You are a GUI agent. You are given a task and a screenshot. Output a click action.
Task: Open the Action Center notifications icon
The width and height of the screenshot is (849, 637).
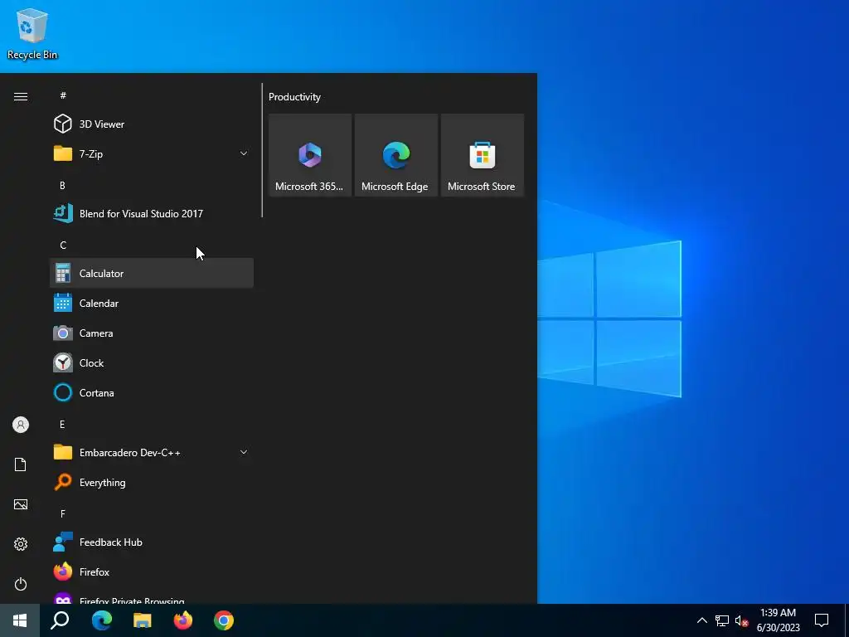822,620
